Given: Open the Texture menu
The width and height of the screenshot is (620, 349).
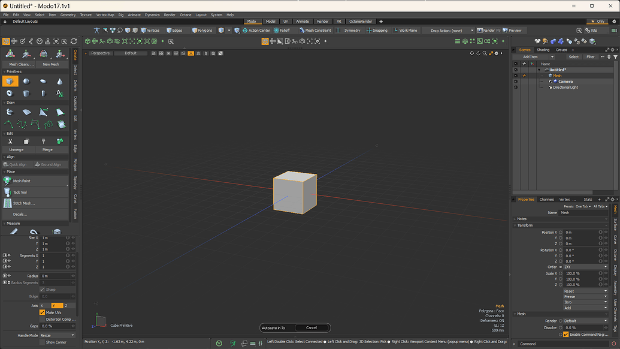Looking at the screenshot, I should (86, 14).
